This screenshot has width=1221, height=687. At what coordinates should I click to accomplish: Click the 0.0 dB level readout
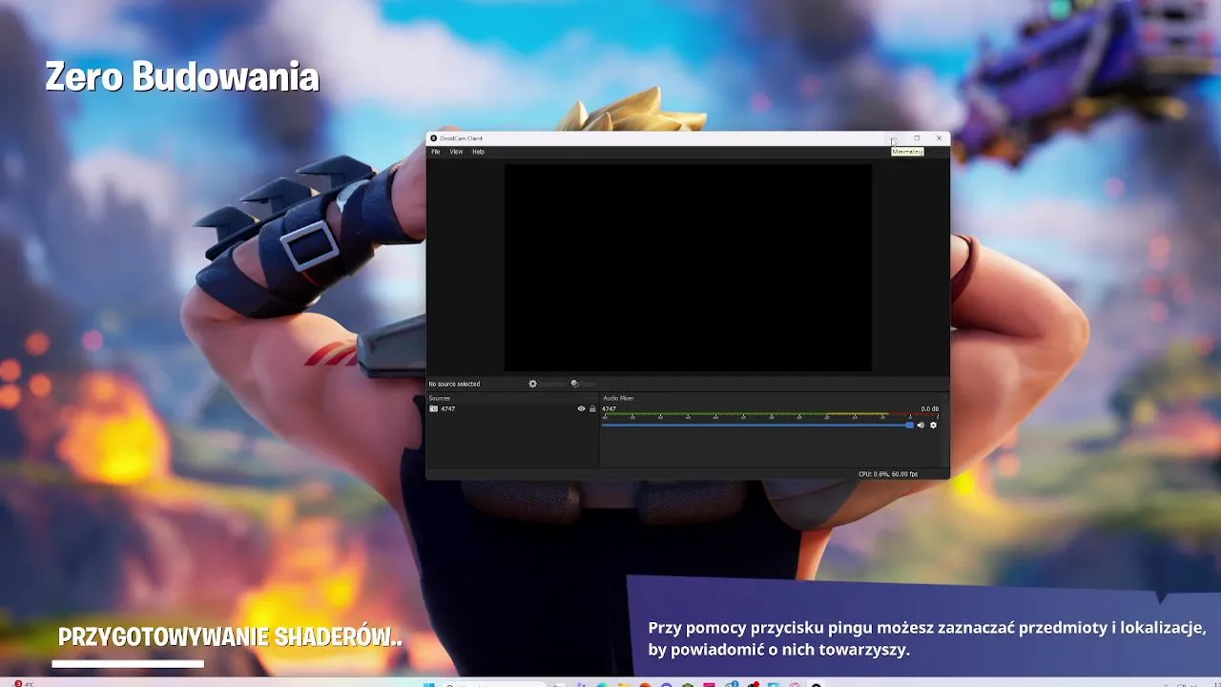[929, 408]
